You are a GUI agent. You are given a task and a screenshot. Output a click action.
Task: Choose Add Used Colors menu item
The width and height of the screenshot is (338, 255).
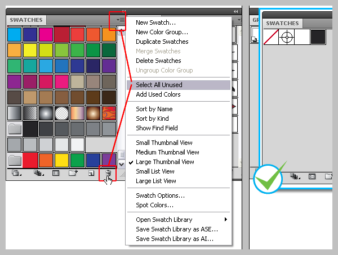coord(158,94)
